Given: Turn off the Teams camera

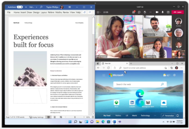Looking at the screenshot, I should (157, 12).
